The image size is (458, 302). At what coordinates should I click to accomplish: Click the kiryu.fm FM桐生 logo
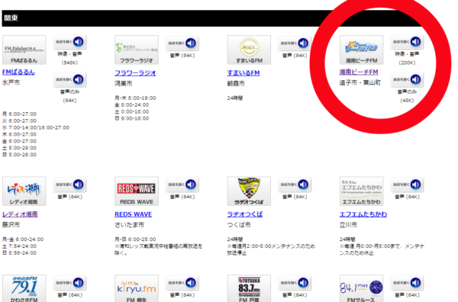click(137, 288)
